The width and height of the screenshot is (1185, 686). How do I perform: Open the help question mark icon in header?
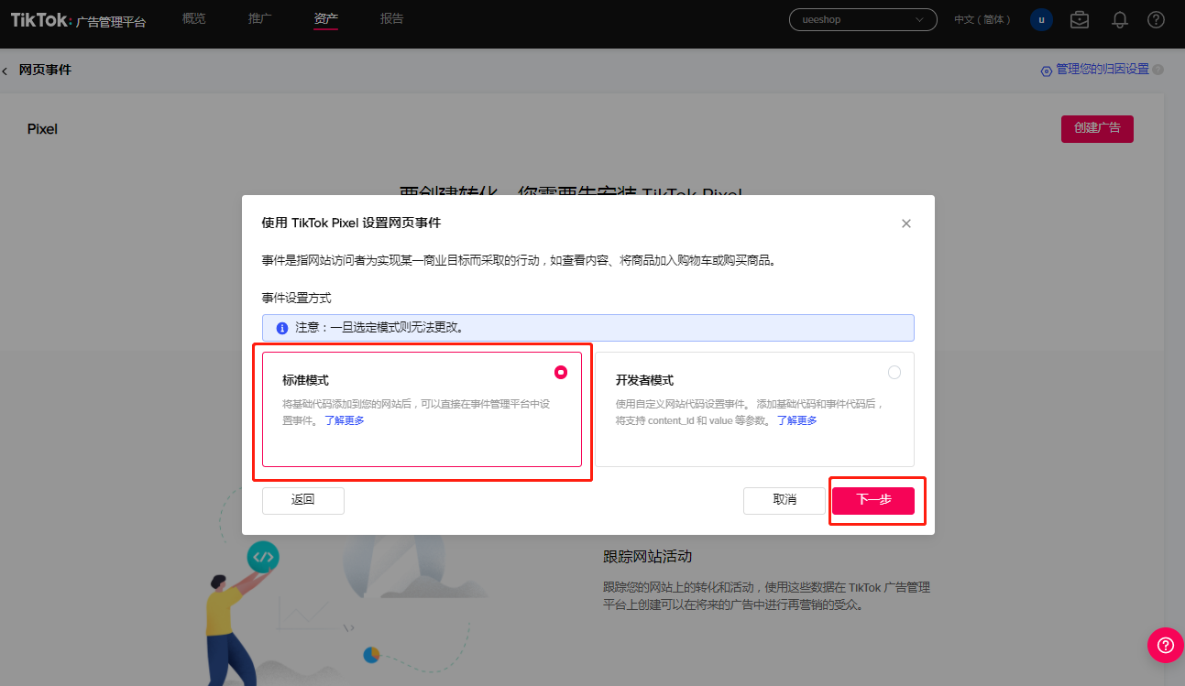pyautogui.click(x=1156, y=19)
